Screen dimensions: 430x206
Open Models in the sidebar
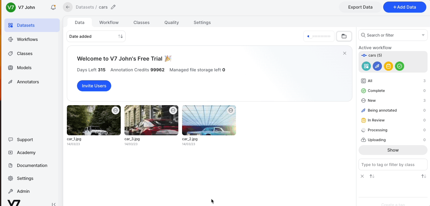click(32, 68)
